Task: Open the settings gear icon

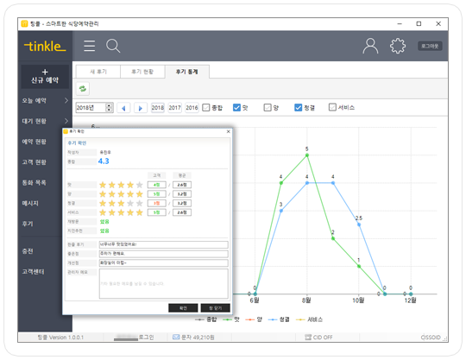Action: (397, 46)
